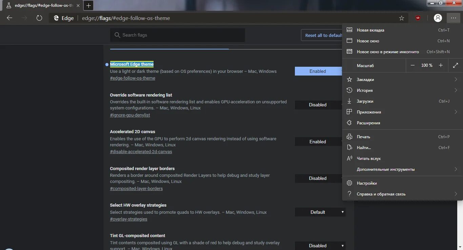Open Расширения from the menu

click(x=402, y=123)
